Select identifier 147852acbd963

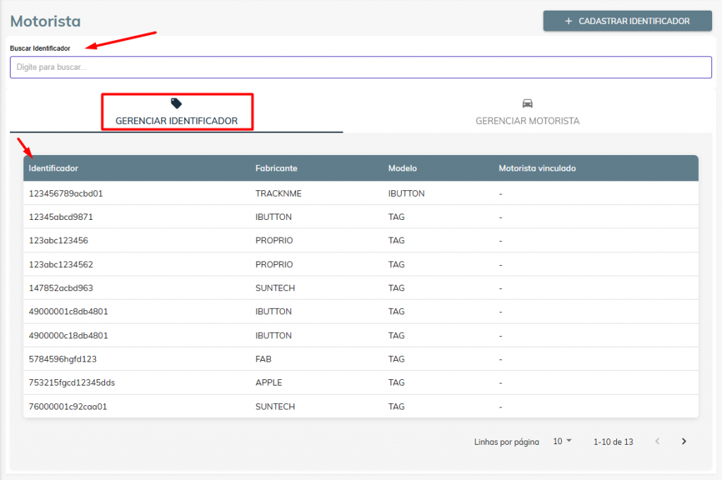[61, 288]
